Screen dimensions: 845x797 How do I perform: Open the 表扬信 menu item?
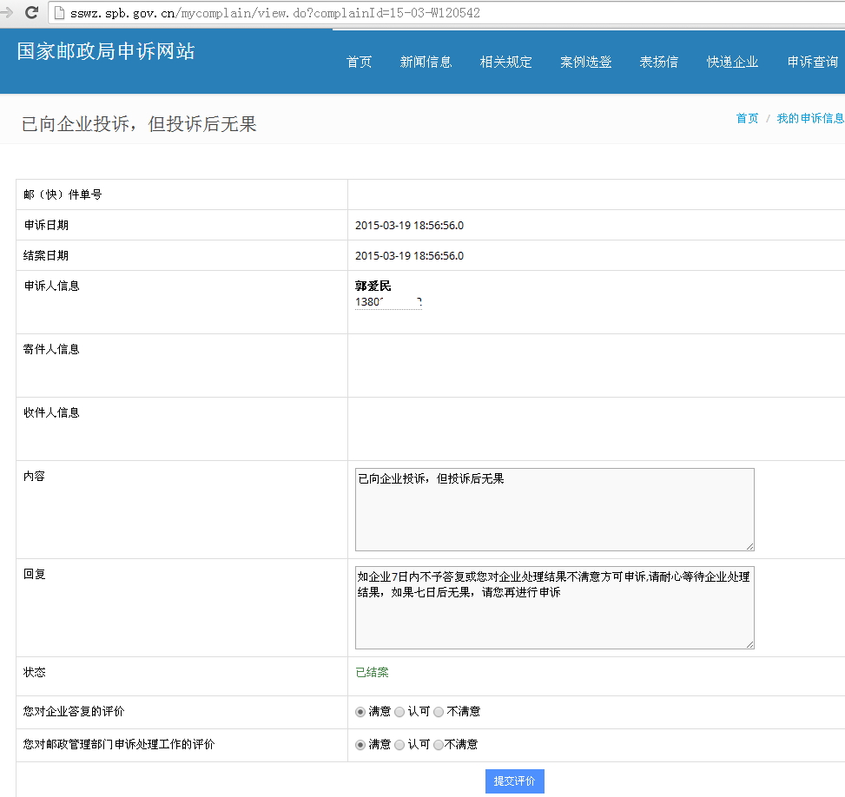coord(658,62)
